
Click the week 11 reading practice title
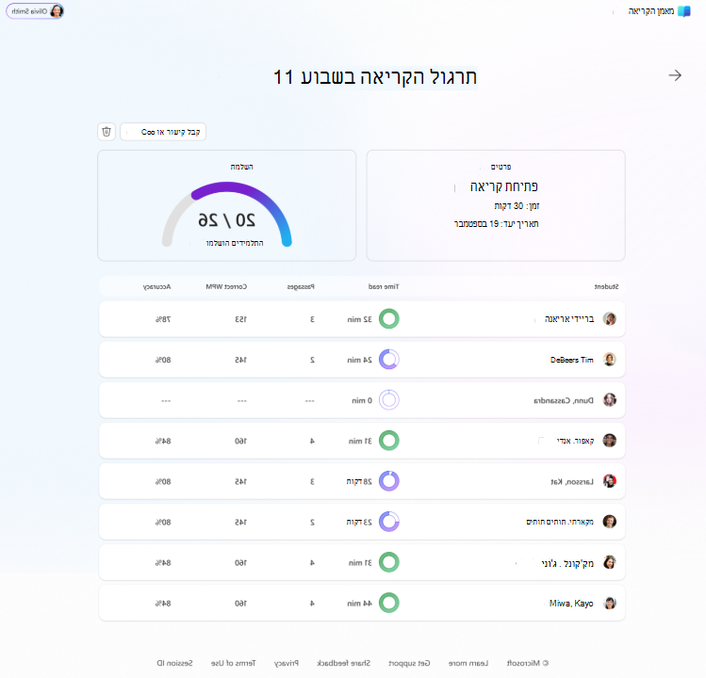tap(375, 77)
